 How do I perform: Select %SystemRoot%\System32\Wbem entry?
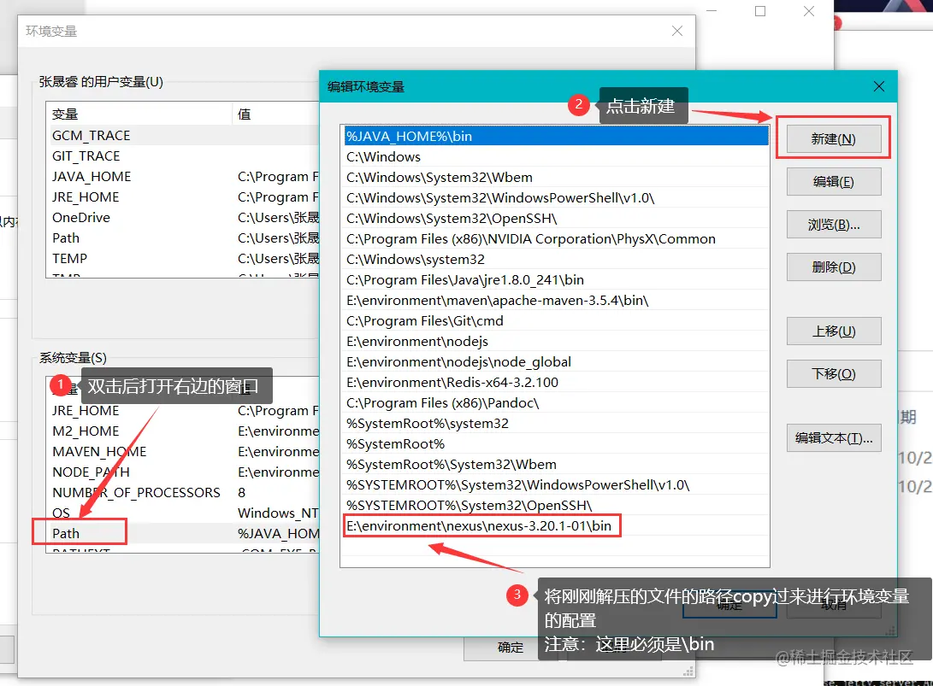click(x=556, y=464)
